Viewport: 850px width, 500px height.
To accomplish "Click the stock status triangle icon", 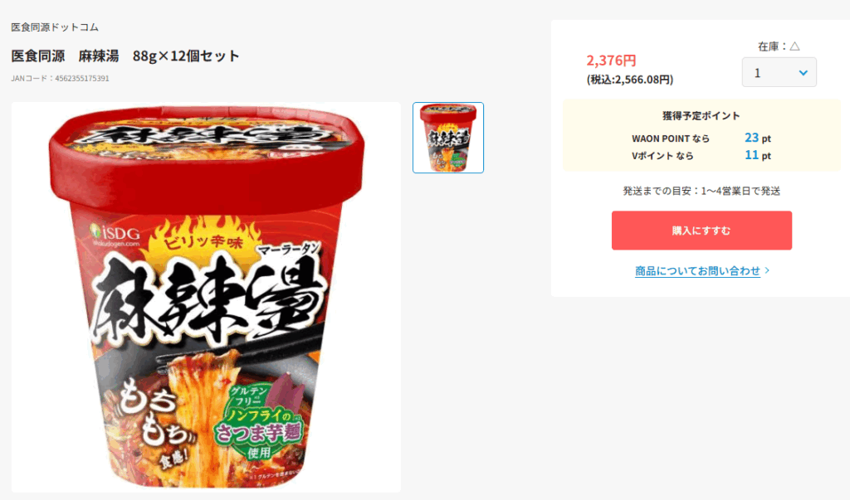I will click(794, 46).
